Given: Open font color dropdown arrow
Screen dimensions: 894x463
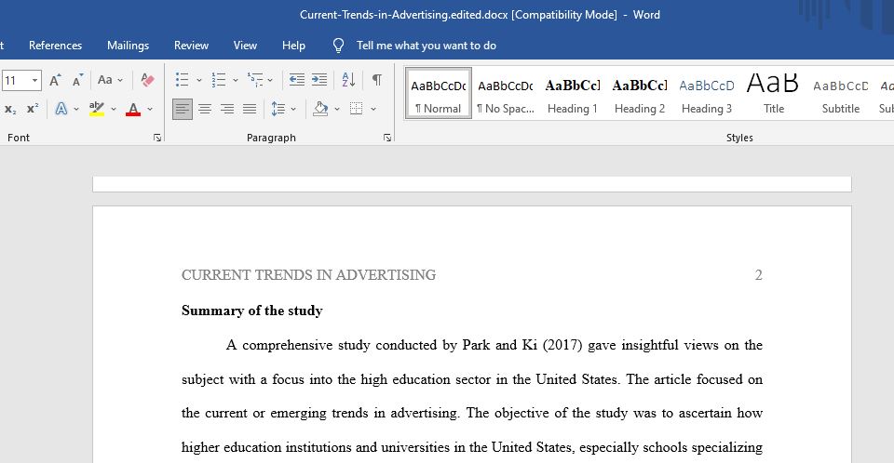Looking at the screenshot, I should coord(150,109).
